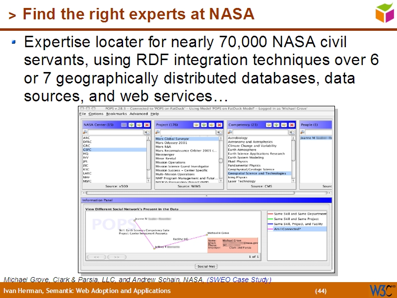This screenshot has width=397, height=298.
Task: Click the clear search icon in the Project panel
Action: tap(219, 132)
